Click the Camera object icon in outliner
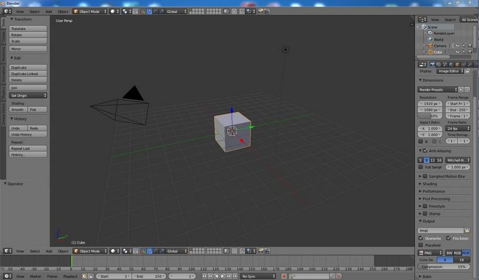The image size is (479, 280). pos(430,45)
